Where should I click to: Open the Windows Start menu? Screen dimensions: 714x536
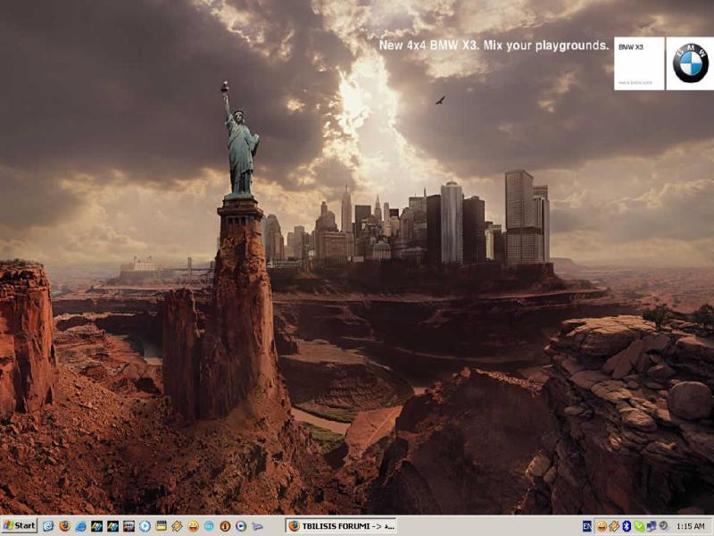tap(19, 525)
